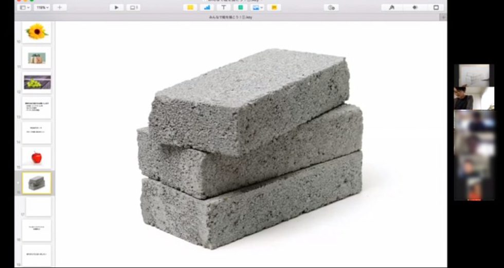Click the stacked concrete bricks image
Viewport: 504px width, 268px height.
tap(250, 149)
